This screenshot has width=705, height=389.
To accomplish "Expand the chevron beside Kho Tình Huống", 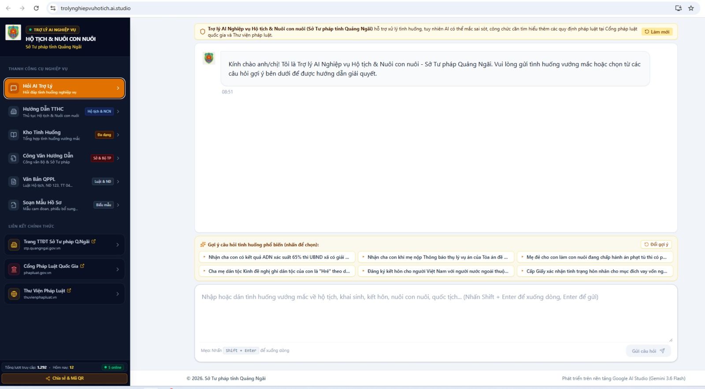I will click(118, 135).
